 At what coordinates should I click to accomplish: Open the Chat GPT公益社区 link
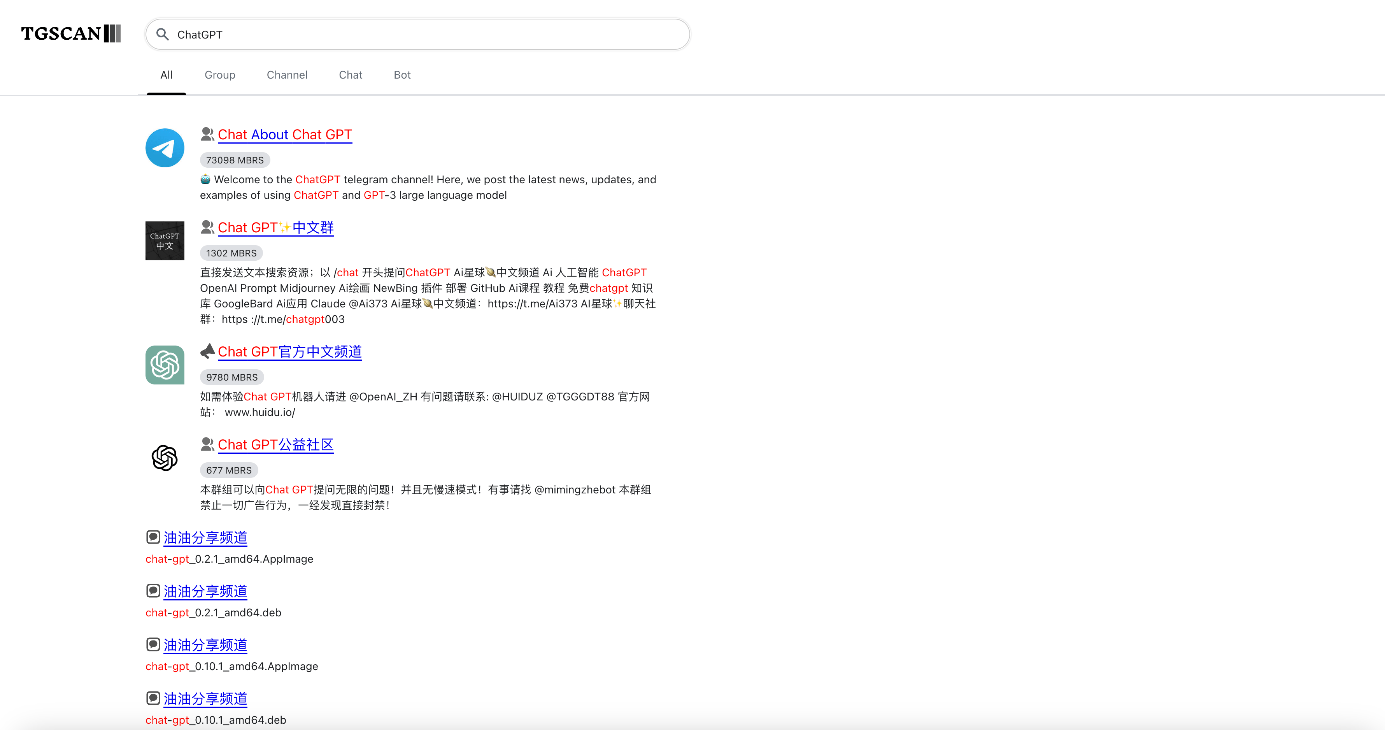[276, 445]
